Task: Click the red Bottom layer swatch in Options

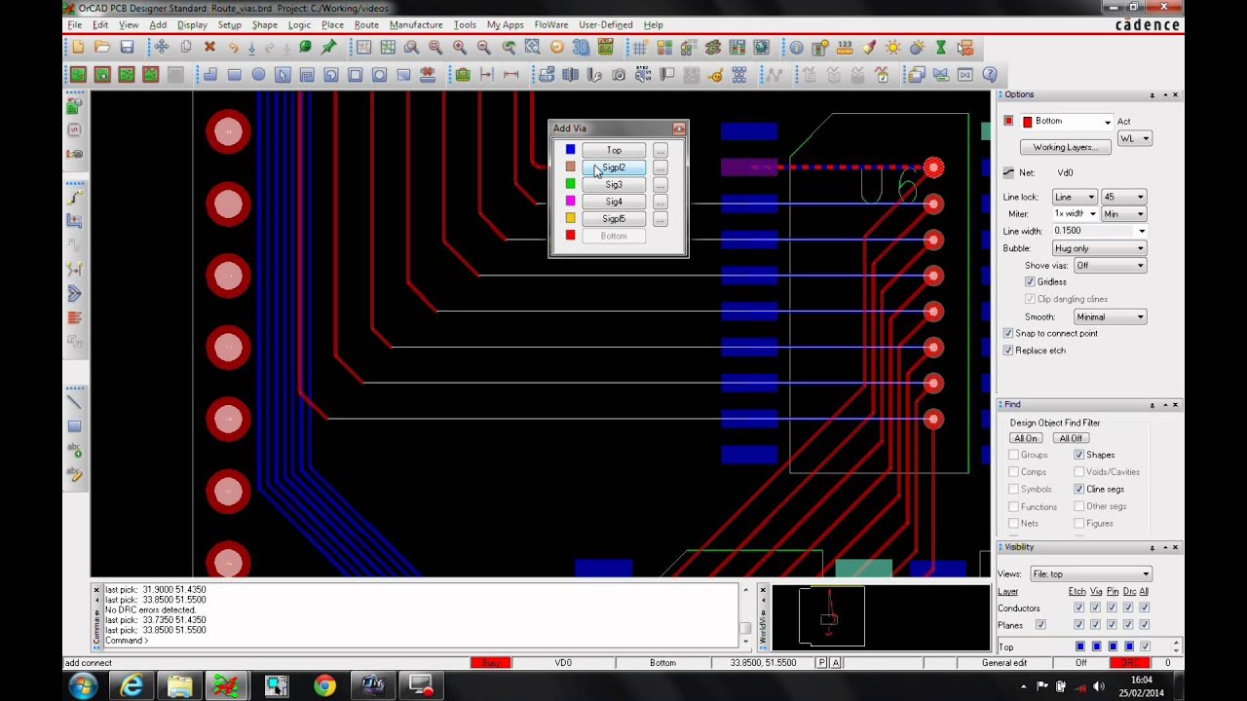Action: click(x=1027, y=122)
